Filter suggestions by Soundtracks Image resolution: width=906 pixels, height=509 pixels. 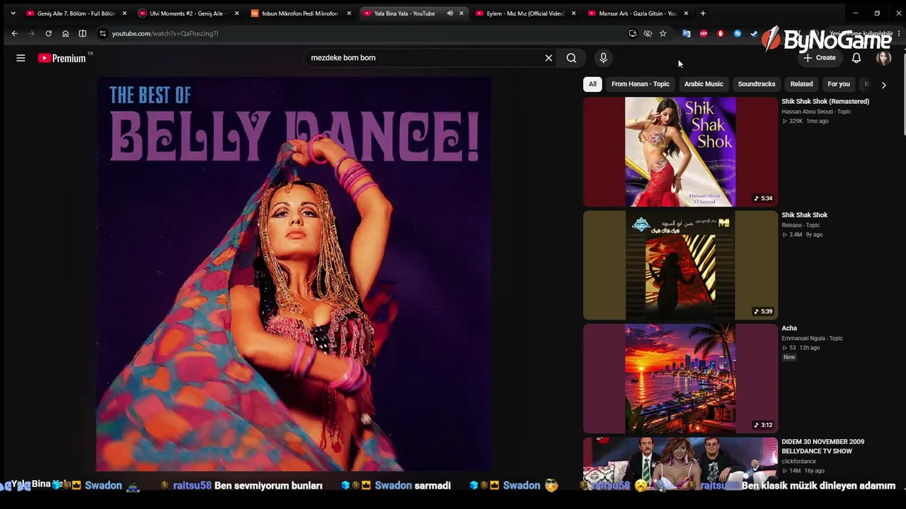[x=757, y=84]
